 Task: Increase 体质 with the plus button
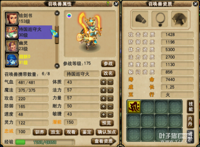tap(103, 82)
